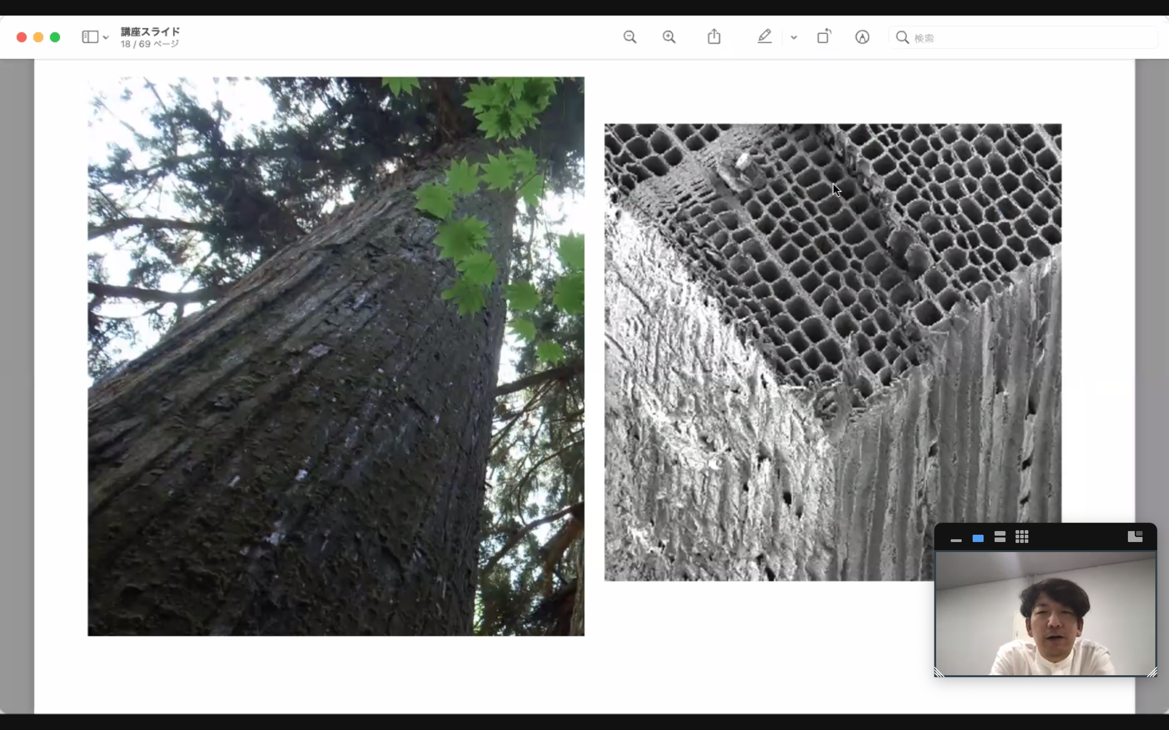The width and height of the screenshot is (1169, 730).
Task: Select the single speaker video view
Action: [x=978, y=538]
